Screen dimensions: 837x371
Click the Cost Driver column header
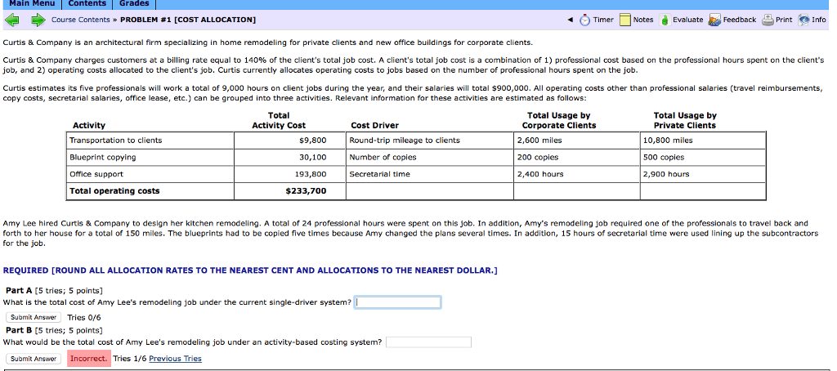click(x=374, y=126)
